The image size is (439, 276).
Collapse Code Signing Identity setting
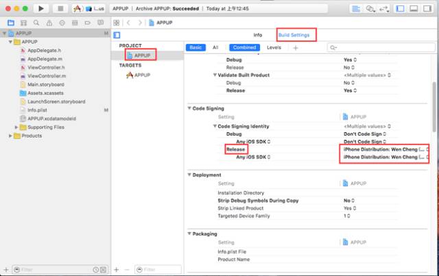pyautogui.click(x=215, y=126)
